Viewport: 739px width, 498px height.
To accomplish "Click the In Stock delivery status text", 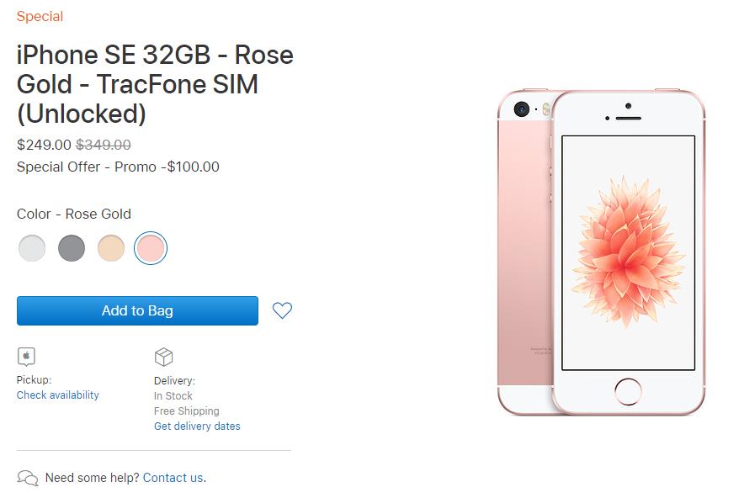I will (x=173, y=395).
